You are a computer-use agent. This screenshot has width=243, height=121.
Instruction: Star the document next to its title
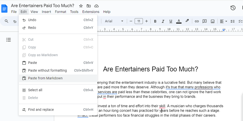[x=81, y=6]
